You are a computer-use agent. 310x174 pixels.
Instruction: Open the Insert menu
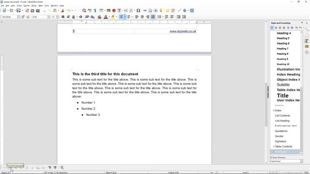coord(19,6)
